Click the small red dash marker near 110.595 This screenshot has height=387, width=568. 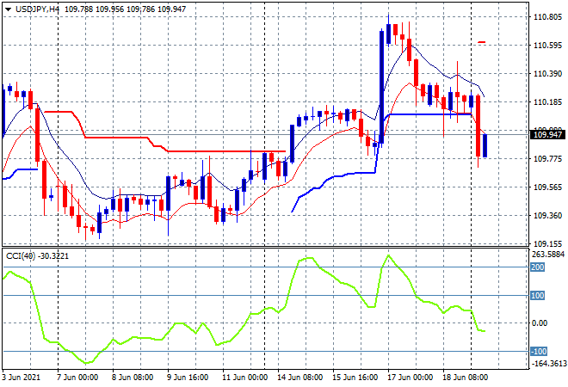[x=482, y=42]
